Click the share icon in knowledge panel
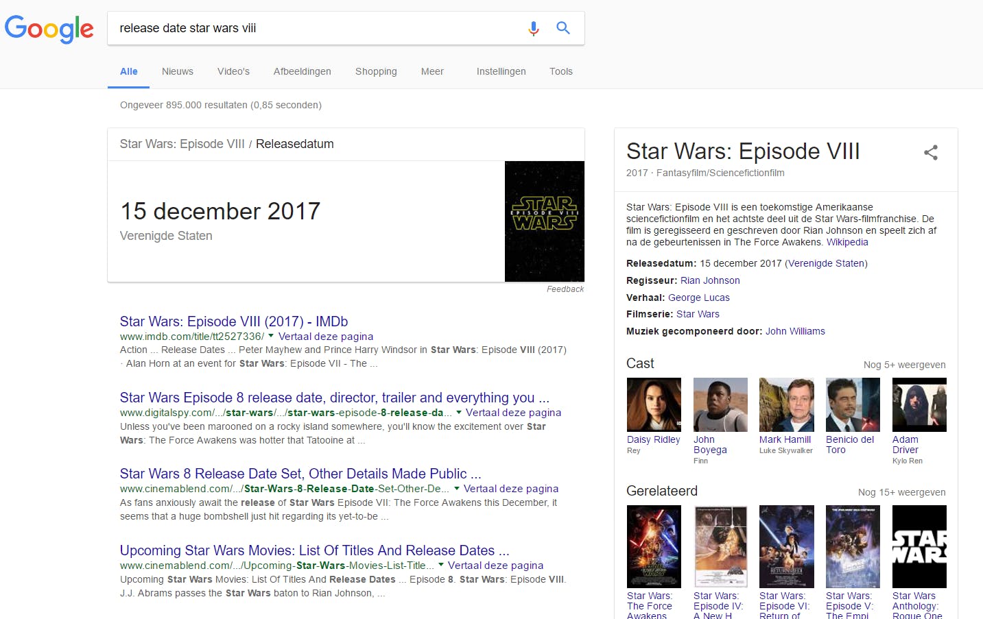 point(930,152)
